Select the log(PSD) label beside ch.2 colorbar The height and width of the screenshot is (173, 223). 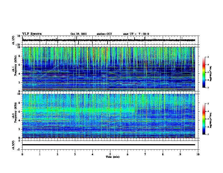[211, 120]
